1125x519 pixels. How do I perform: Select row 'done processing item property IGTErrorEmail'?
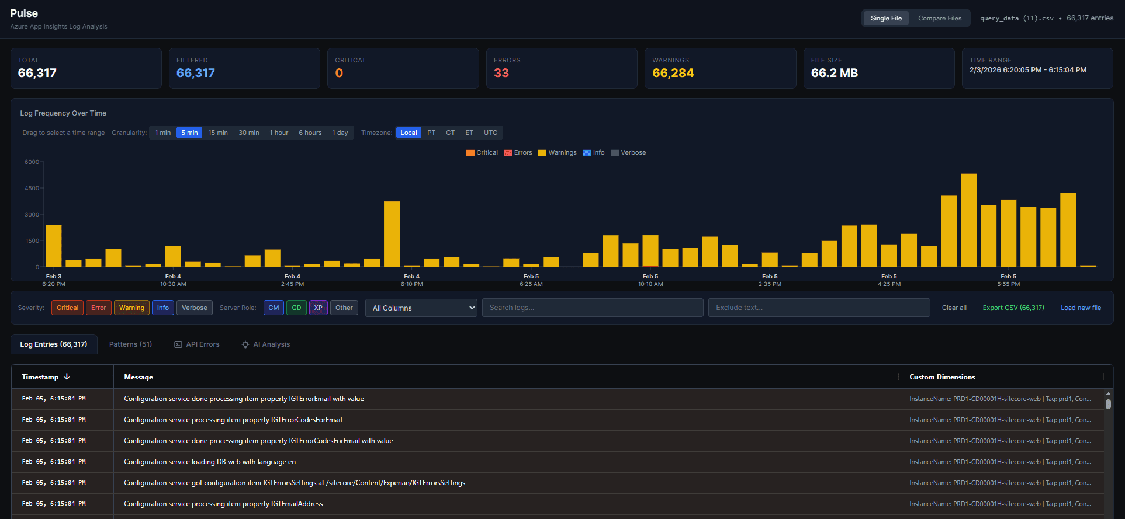click(558, 399)
